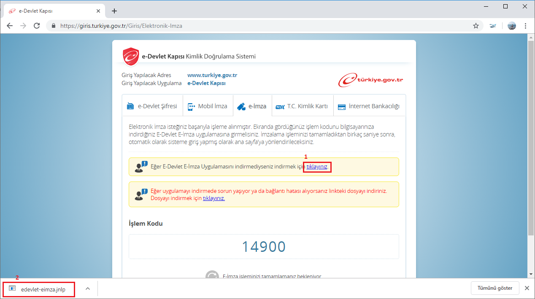
Task: Close the e-Devlet Kapısı browser tab
Action: (98, 11)
